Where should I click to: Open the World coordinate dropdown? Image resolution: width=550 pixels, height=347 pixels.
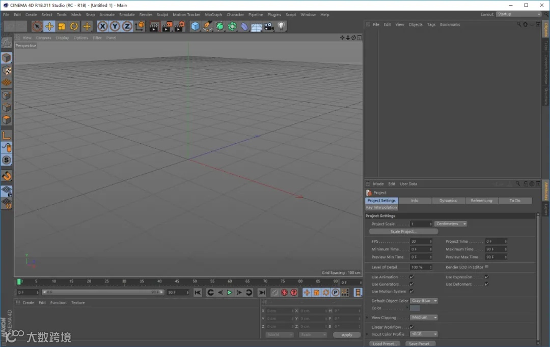pyautogui.click(x=279, y=335)
